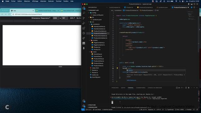Toggle the primary sidebar layout icon

[189, 4]
